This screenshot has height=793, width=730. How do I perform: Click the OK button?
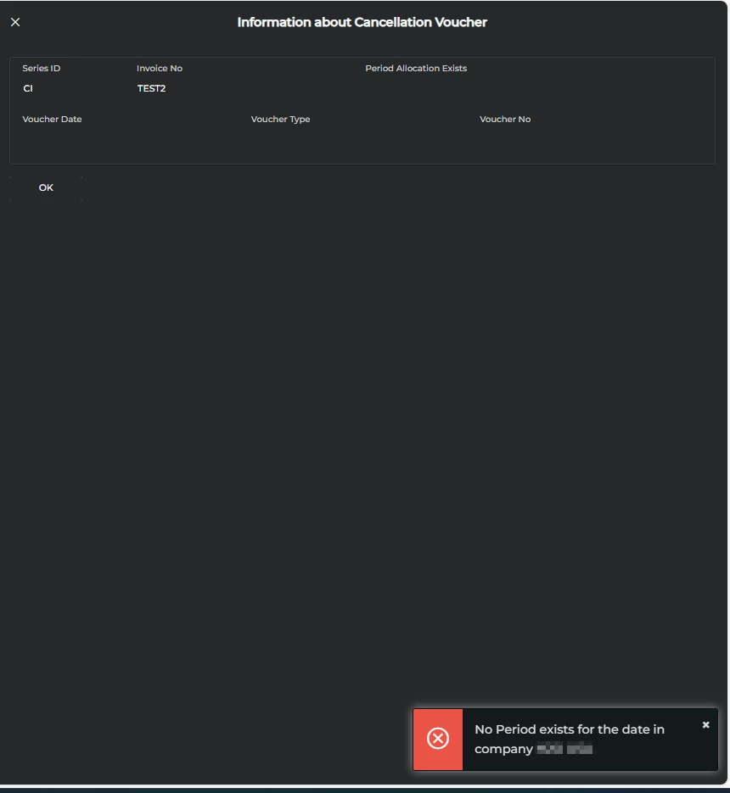pos(46,187)
